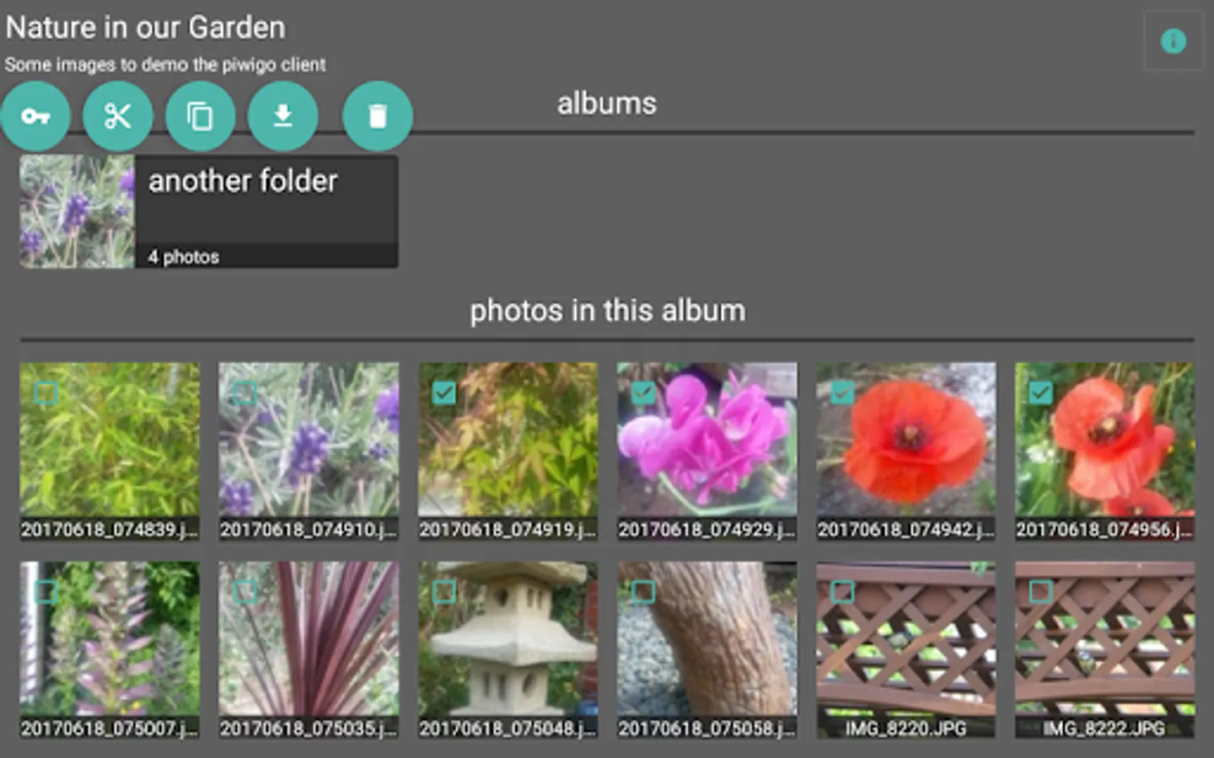Click the '4 photos' count label
This screenshot has height=758, width=1214.
[184, 257]
